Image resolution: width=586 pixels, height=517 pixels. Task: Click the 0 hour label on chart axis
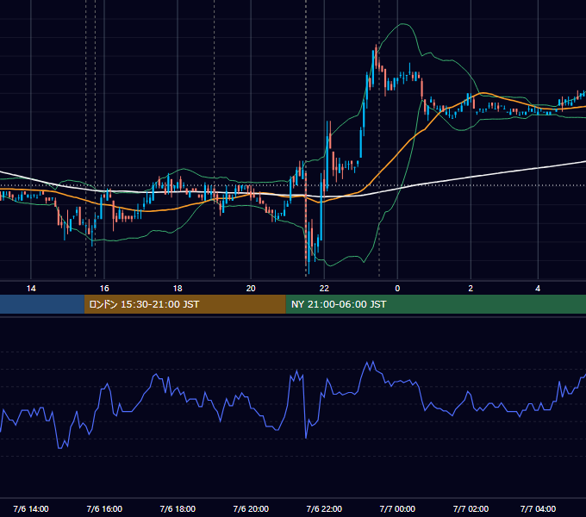pos(397,289)
